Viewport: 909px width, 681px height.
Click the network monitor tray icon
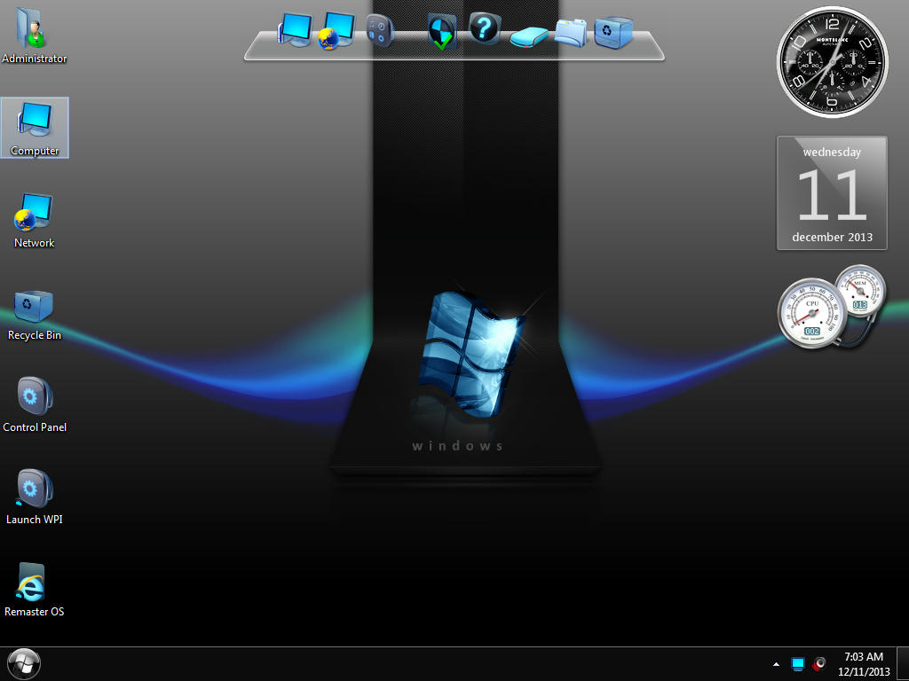click(798, 663)
